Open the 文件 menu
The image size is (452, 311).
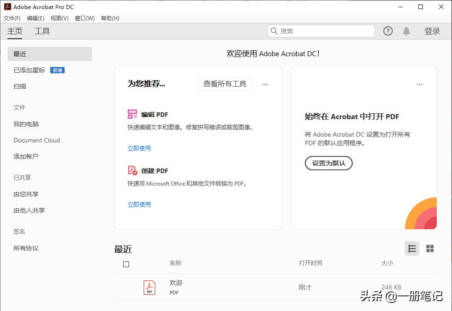[x=12, y=18]
